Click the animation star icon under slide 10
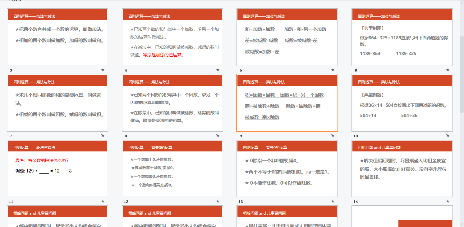Viewport: 464px width, 227px height. 447,135
